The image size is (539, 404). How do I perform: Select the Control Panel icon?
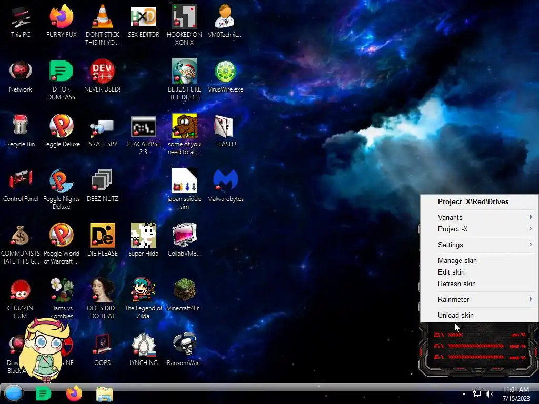21,186
